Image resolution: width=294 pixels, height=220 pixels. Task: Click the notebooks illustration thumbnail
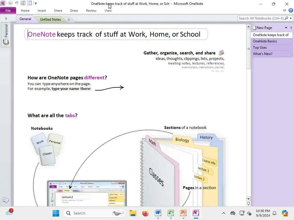coord(47,149)
